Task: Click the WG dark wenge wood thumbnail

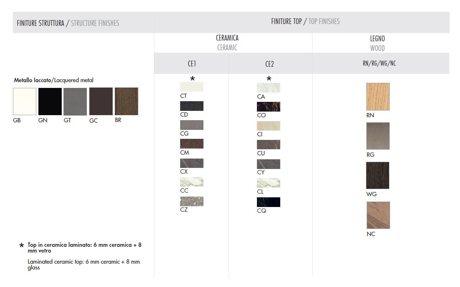Action: point(377,175)
